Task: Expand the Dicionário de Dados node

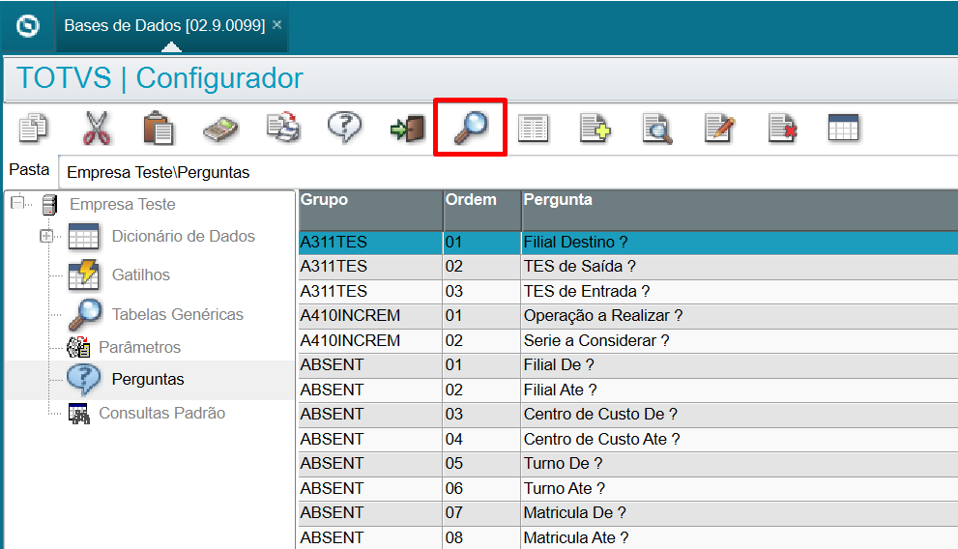Action: [46, 236]
